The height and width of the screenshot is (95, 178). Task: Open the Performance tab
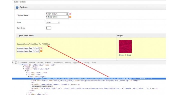click(x=58, y=62)
